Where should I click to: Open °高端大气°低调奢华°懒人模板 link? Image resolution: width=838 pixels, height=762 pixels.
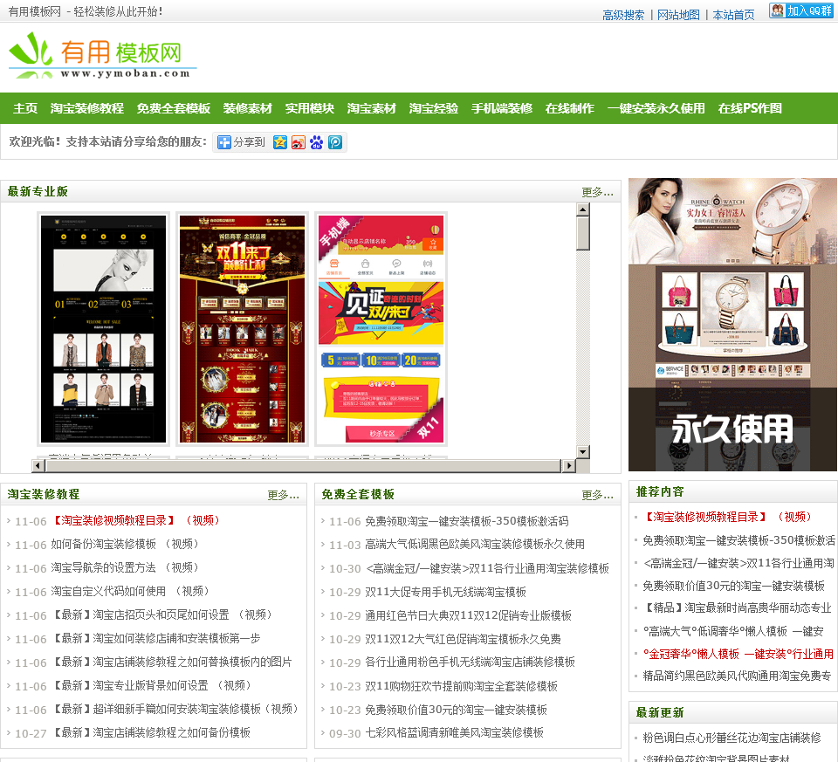[x=732, y=632]
